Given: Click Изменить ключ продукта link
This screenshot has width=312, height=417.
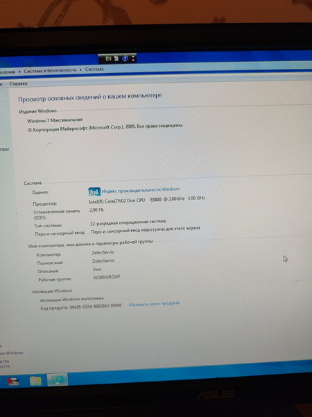Looking at the screenshot, I should (154, 304).
